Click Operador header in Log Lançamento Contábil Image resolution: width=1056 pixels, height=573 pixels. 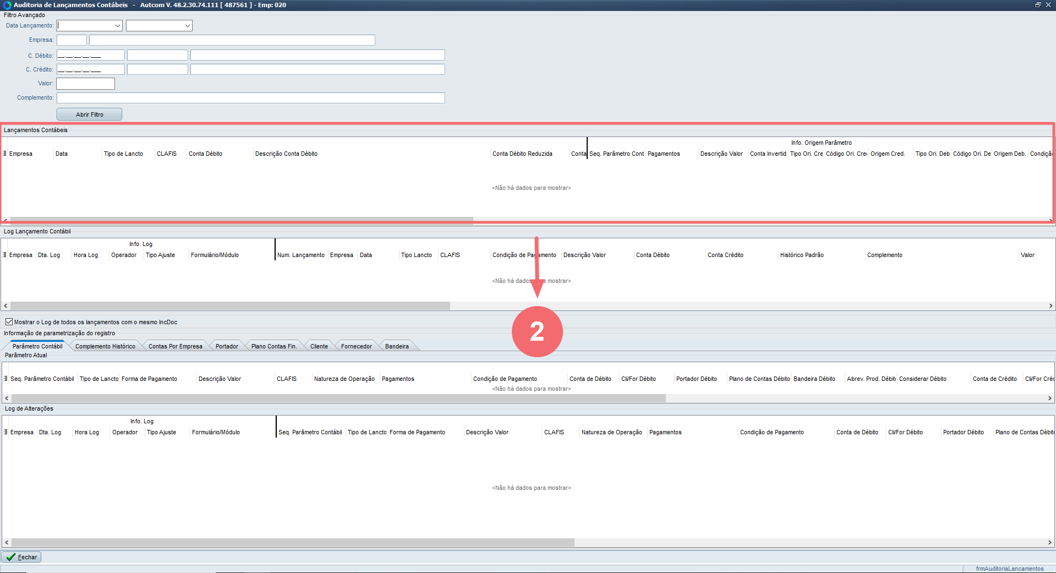pyautogui.click(x=126, y=255)
